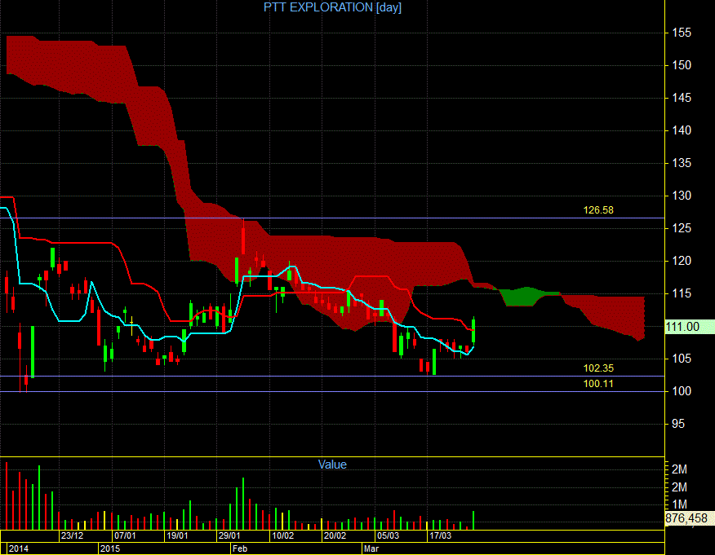The height and width of the screenshot is (555, 715).
Task: Click the Value panel heading
Action: click(332, 465)
